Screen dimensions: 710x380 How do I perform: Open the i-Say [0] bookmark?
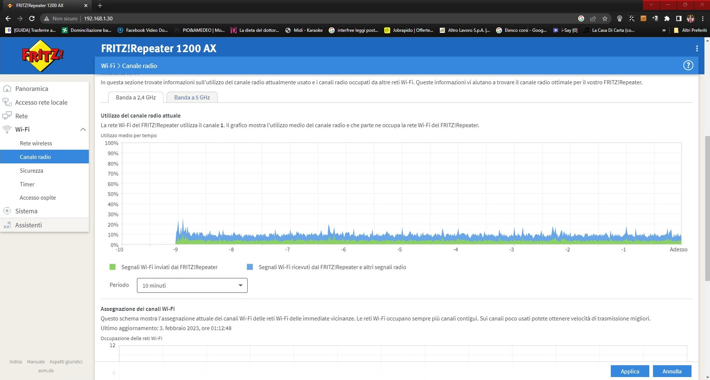click(x=565, y=30)
